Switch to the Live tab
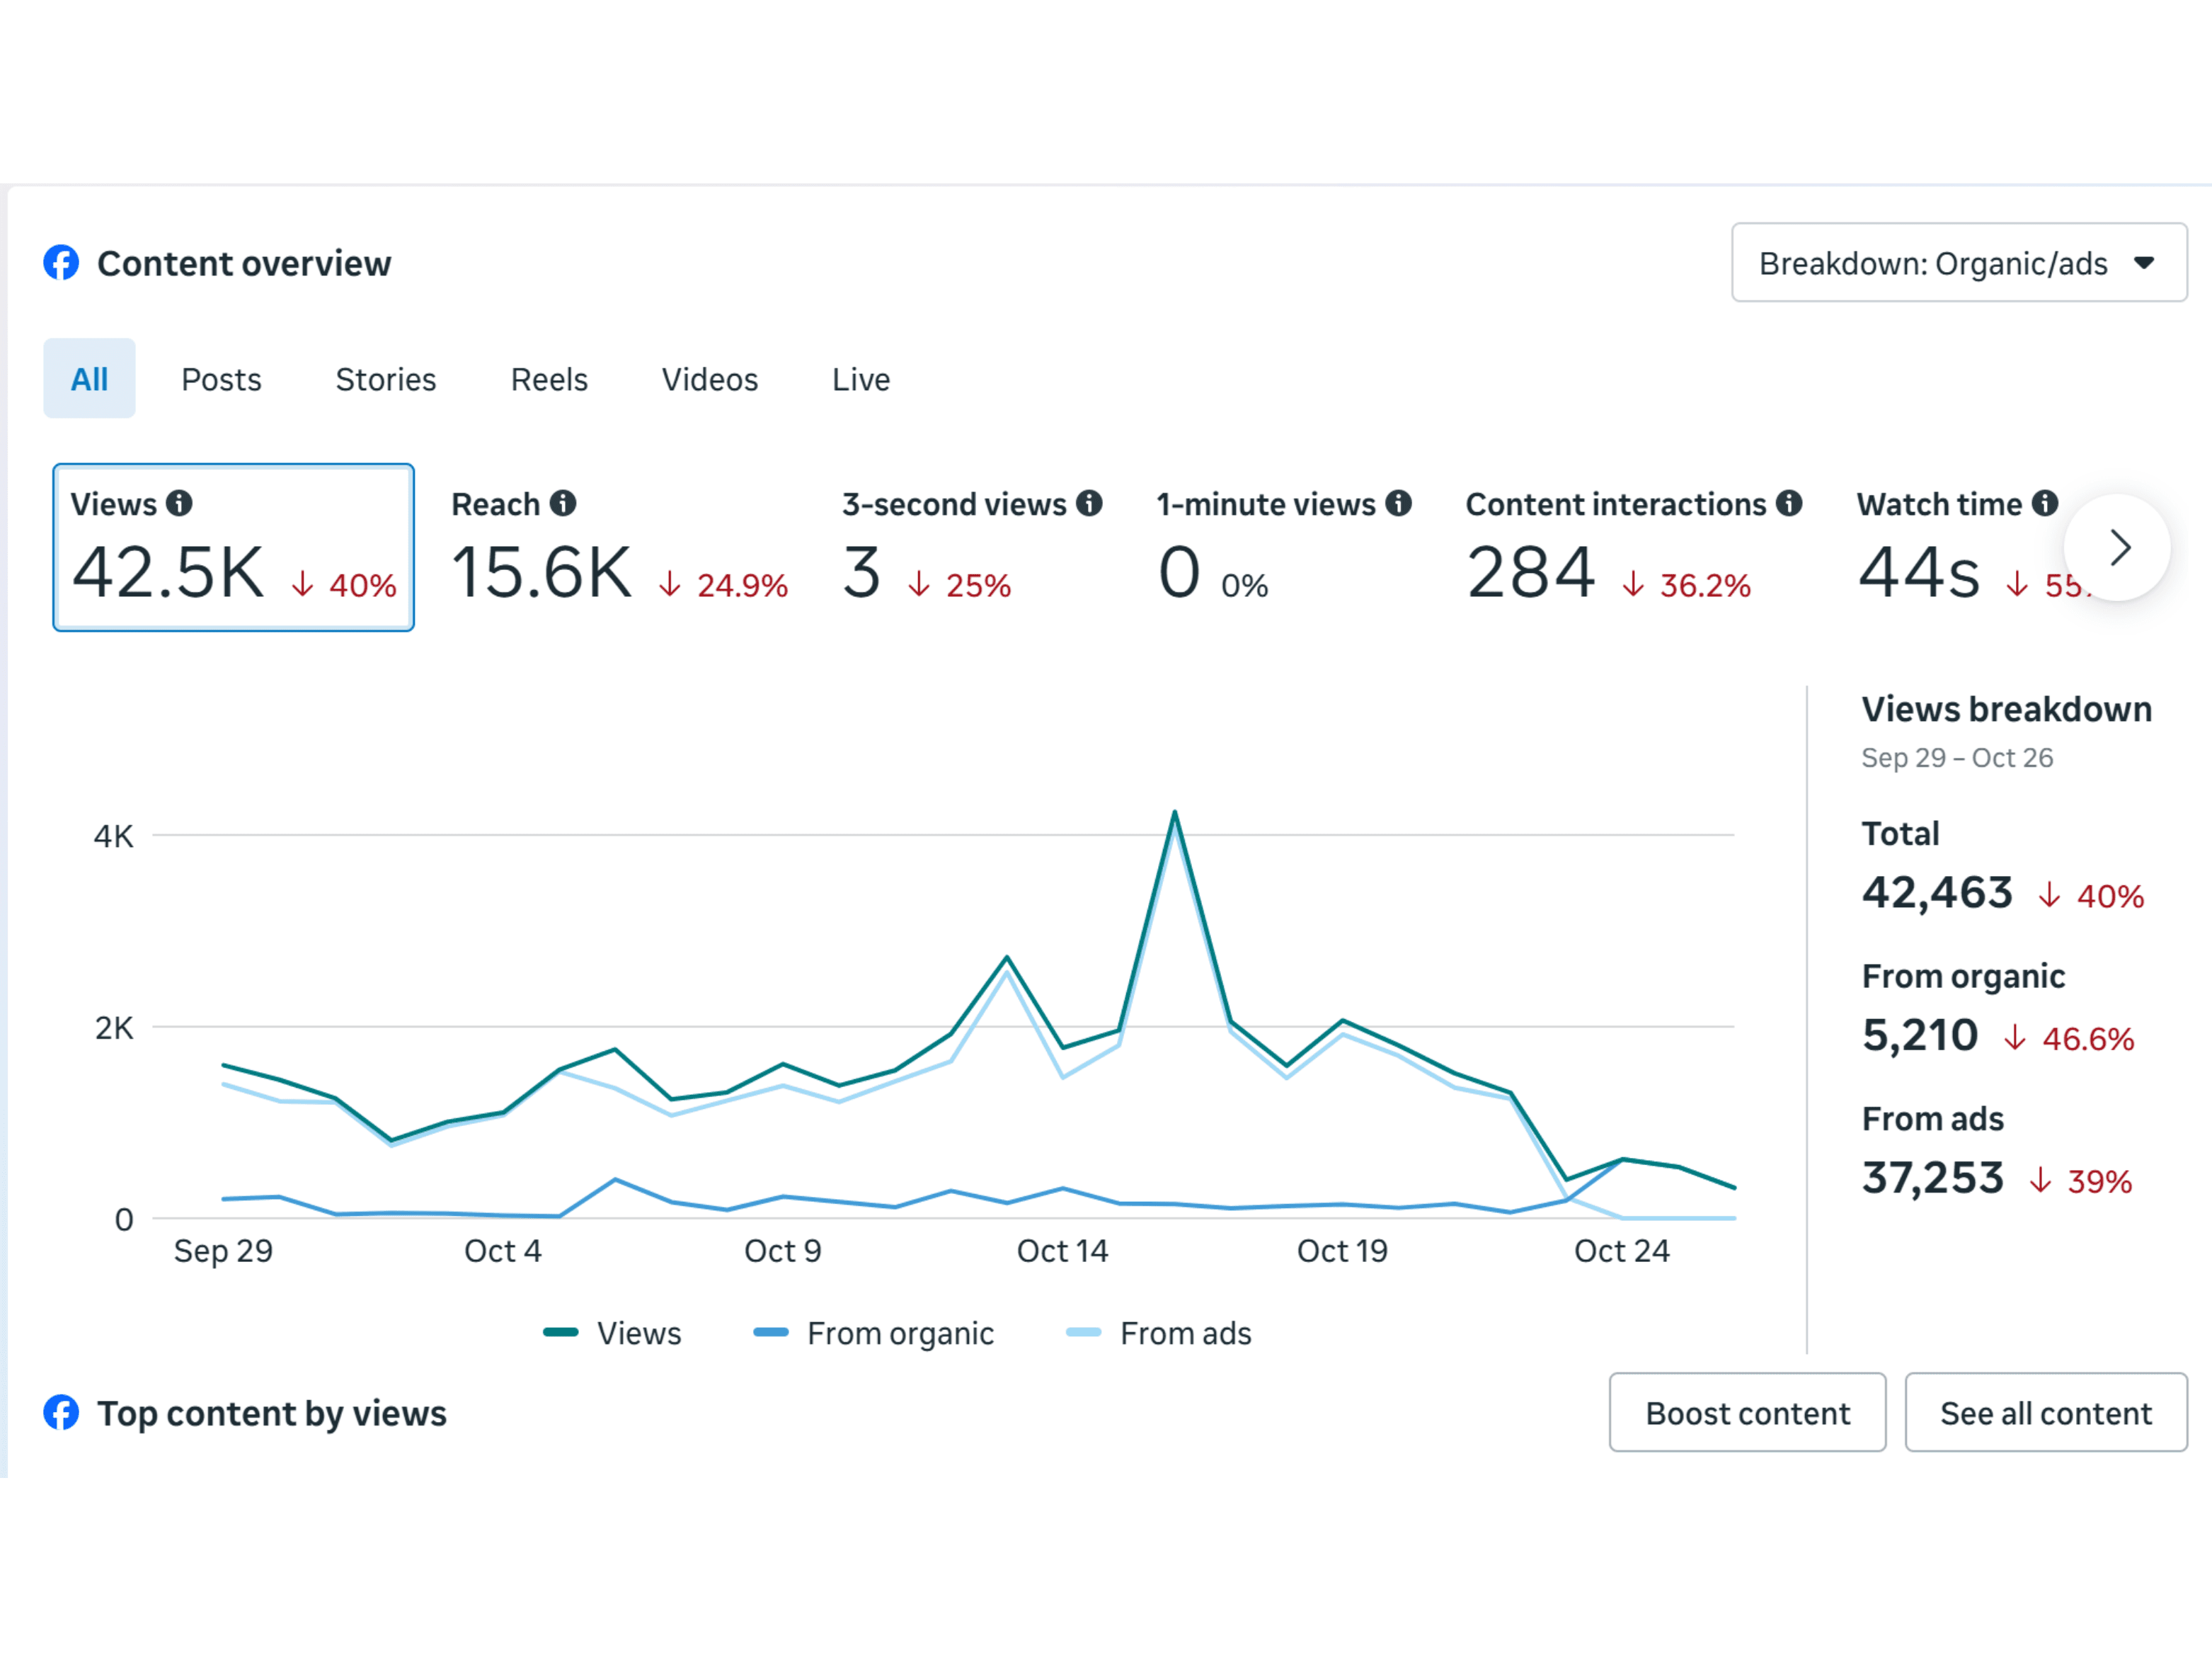Viewport: 2212px width, 1660px height. 861,379
